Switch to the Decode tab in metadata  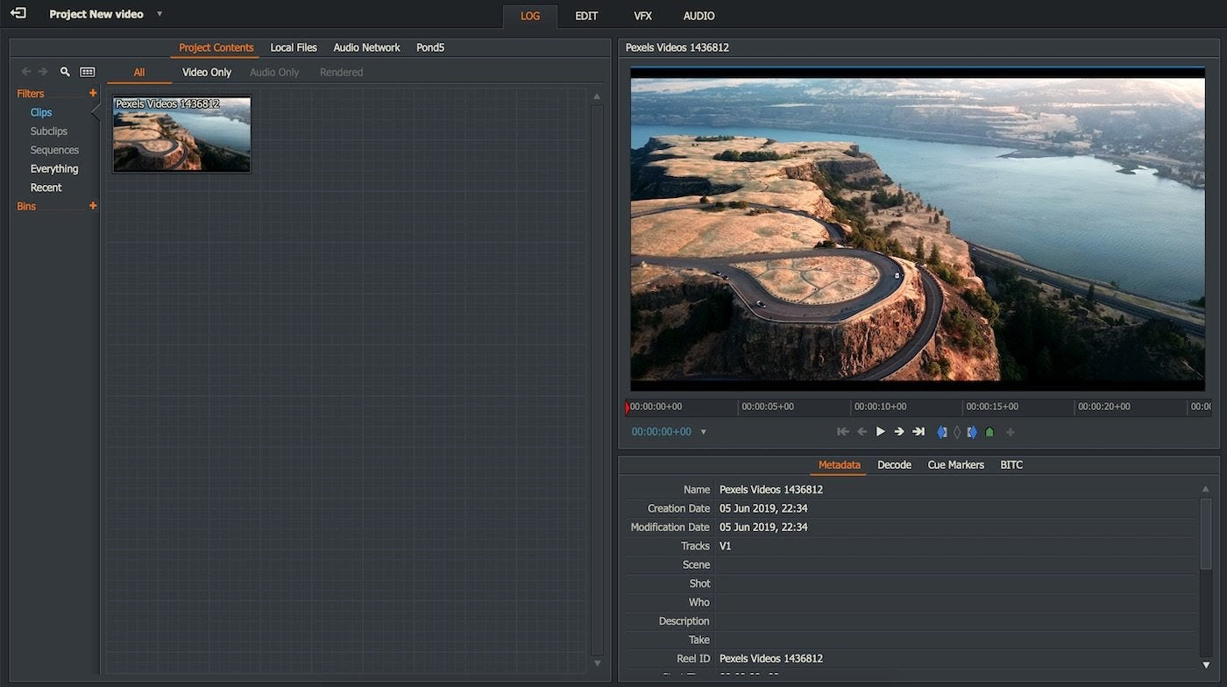coord(894,464)
